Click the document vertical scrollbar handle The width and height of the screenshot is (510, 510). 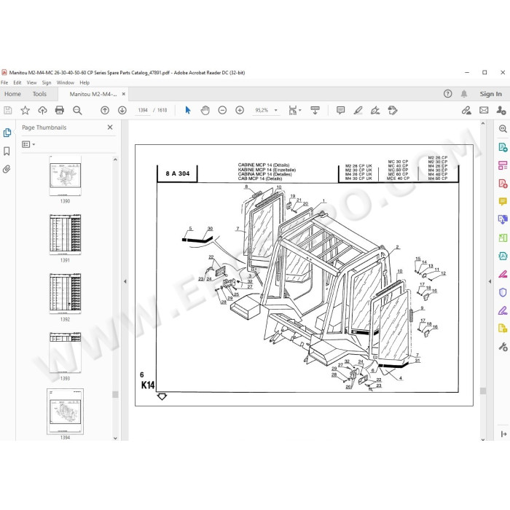pos(482,391)
